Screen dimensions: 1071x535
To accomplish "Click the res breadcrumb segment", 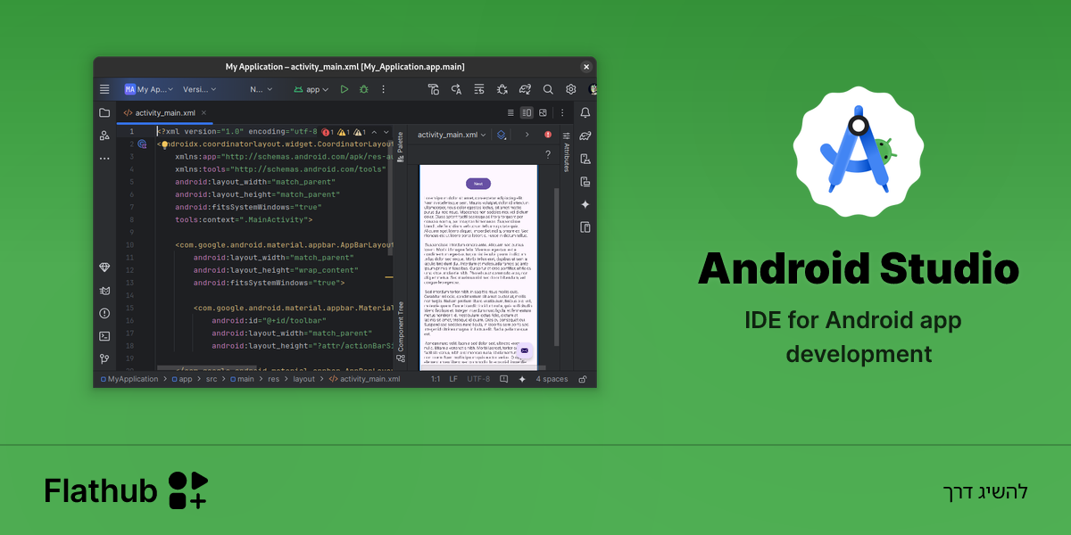I will point(273,379).
